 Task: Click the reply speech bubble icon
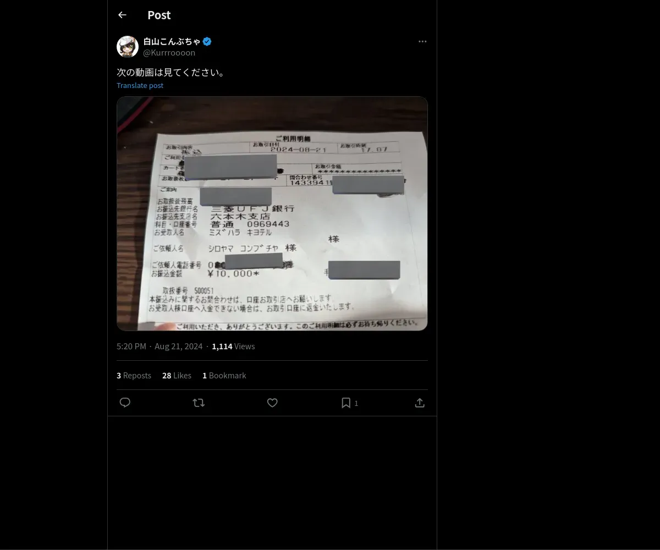coord(125,403)
